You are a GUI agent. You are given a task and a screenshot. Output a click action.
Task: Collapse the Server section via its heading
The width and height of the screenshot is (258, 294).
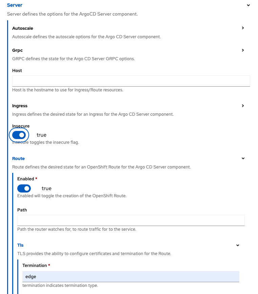tap(15, 5)
